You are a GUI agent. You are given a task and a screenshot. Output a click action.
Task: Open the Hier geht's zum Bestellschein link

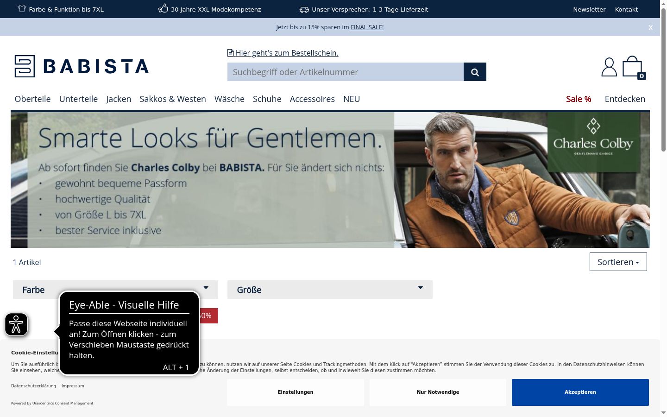click(287, 53)
